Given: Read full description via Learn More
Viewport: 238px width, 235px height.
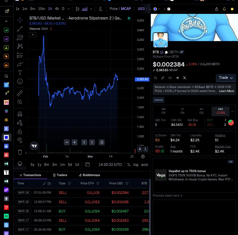Looking at the screenshot, I should [x=226, y=91].
